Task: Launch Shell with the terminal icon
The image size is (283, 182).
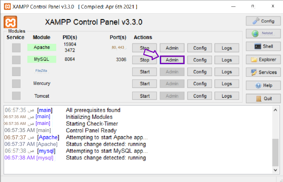Action: pyautogui.click(x=263, y=46)
